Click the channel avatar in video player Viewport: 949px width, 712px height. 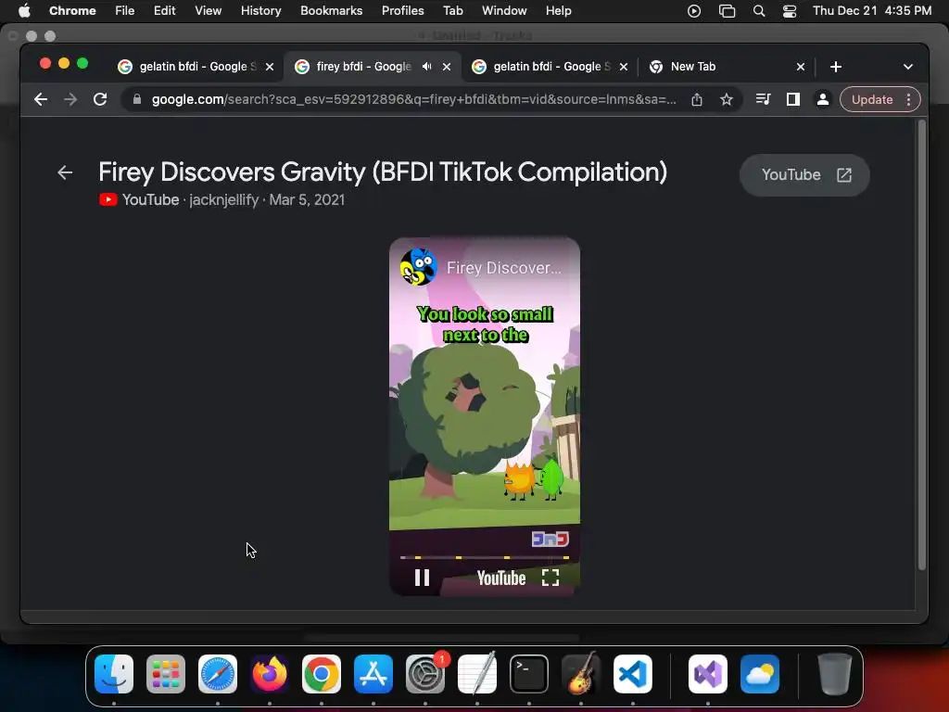tap(419, 267)
